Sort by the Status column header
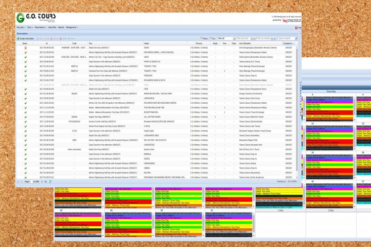 [25, 43]
